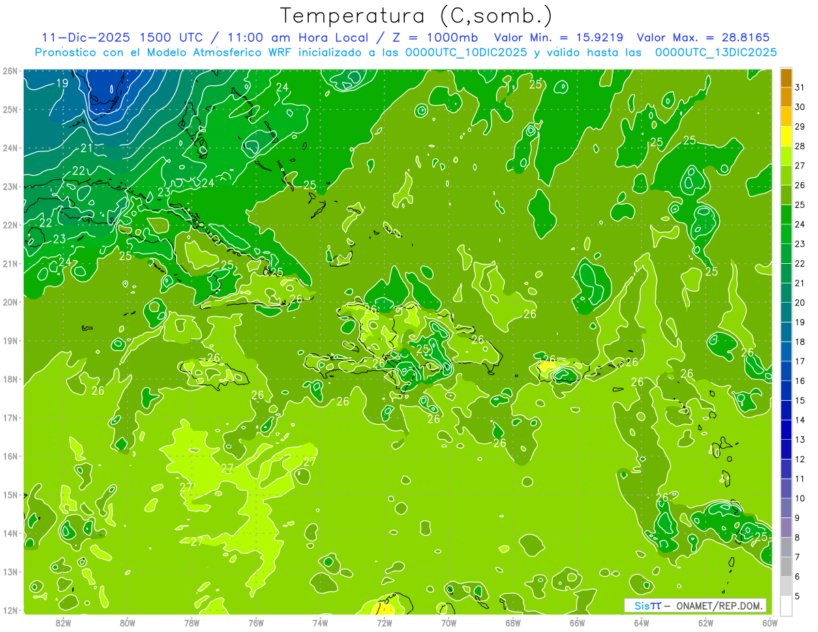
Task: Click the '19' contour label on the map
Action: point(62,83)
